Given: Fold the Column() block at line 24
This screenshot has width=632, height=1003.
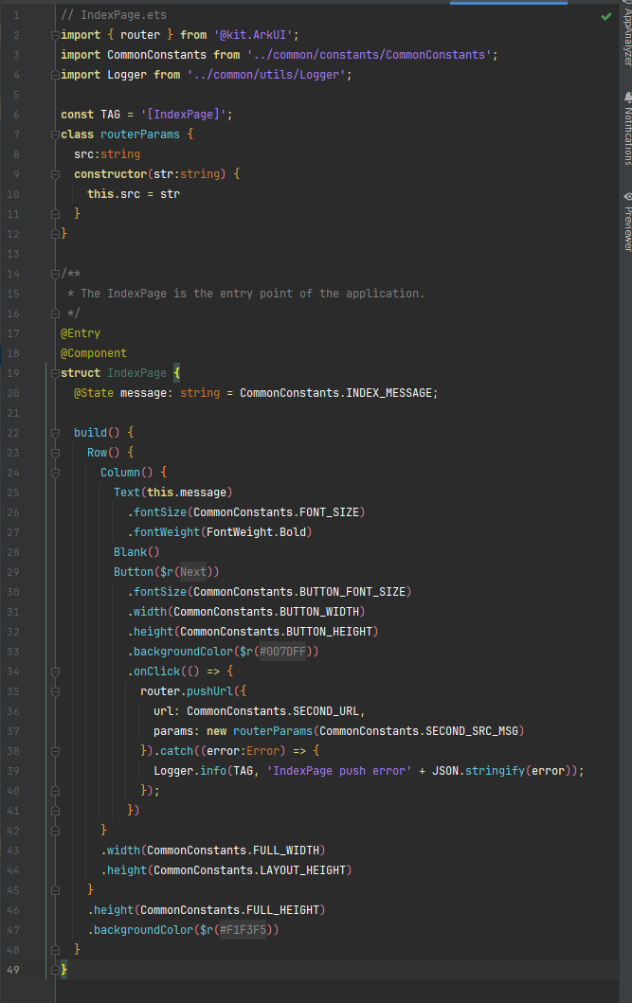Looking at the screenshot, I should tap(56, 473).
